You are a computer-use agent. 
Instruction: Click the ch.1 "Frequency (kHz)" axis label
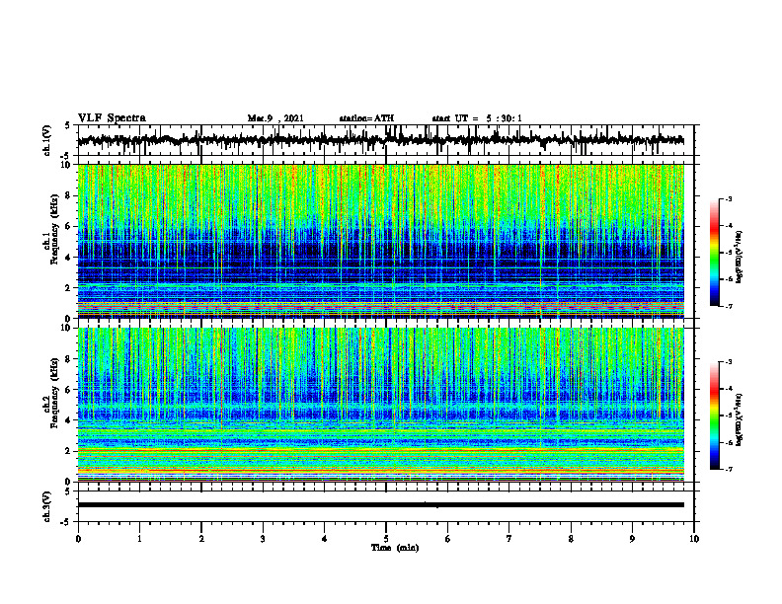pos(54,229)
